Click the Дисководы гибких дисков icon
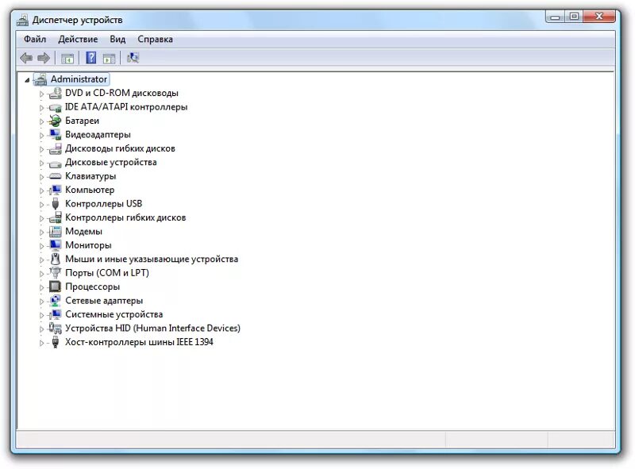The image size is (635, 469). click(55, 148)
